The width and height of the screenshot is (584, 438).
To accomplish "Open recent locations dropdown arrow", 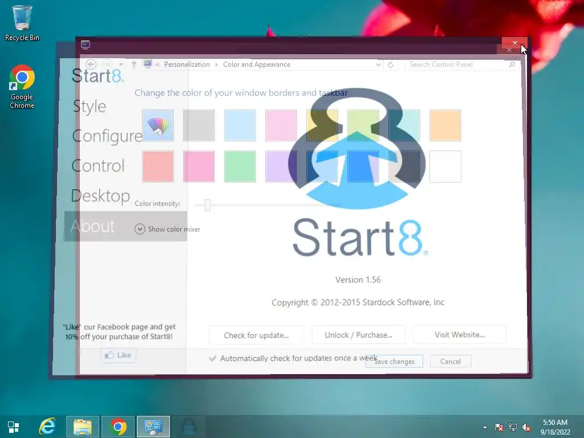I will pyautogui.click(x=121, y=65).
